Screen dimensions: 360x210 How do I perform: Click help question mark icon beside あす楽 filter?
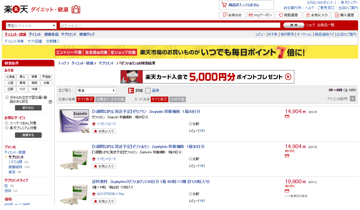coord(50,102)
